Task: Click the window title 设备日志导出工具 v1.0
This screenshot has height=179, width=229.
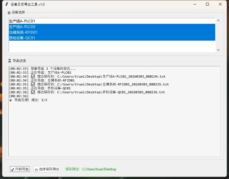Action: (x=28, y=4)
